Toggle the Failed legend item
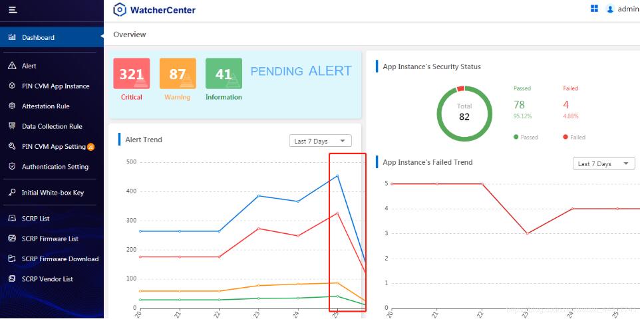Screen dimensions: 640x323 click(x=574, y=137)
